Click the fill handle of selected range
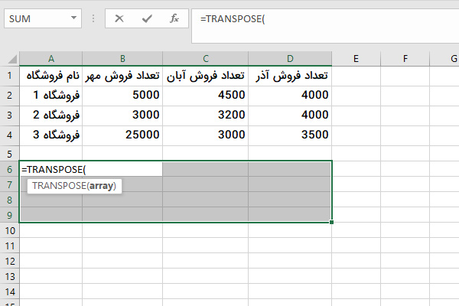 [x=331, y=223]
